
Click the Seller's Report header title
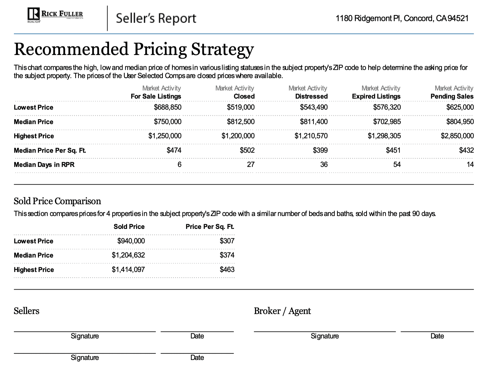click(156, 18)
